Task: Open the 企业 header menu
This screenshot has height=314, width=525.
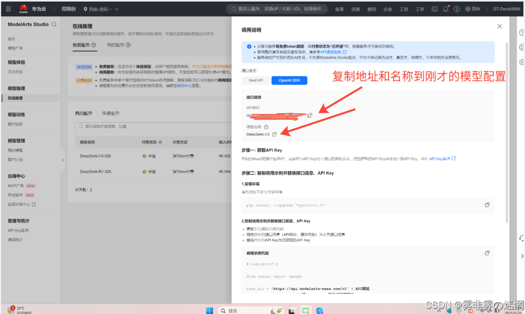Action: [x=388, y=9]
